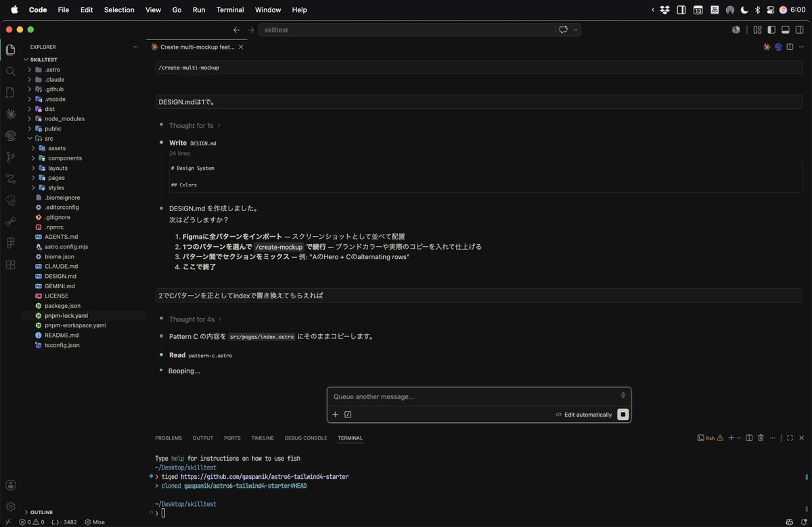Close the Create multi-mockup tab
The height and width of the screenshot is (527, 812).
(x=241, y=47)
